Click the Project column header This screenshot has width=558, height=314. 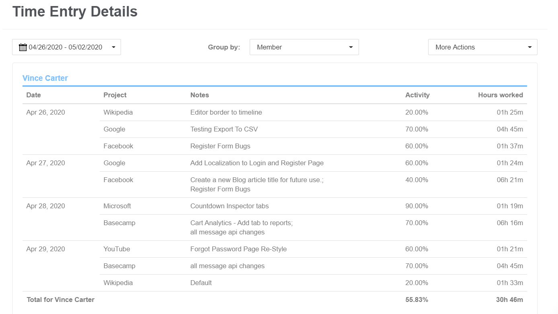point(115,95)
